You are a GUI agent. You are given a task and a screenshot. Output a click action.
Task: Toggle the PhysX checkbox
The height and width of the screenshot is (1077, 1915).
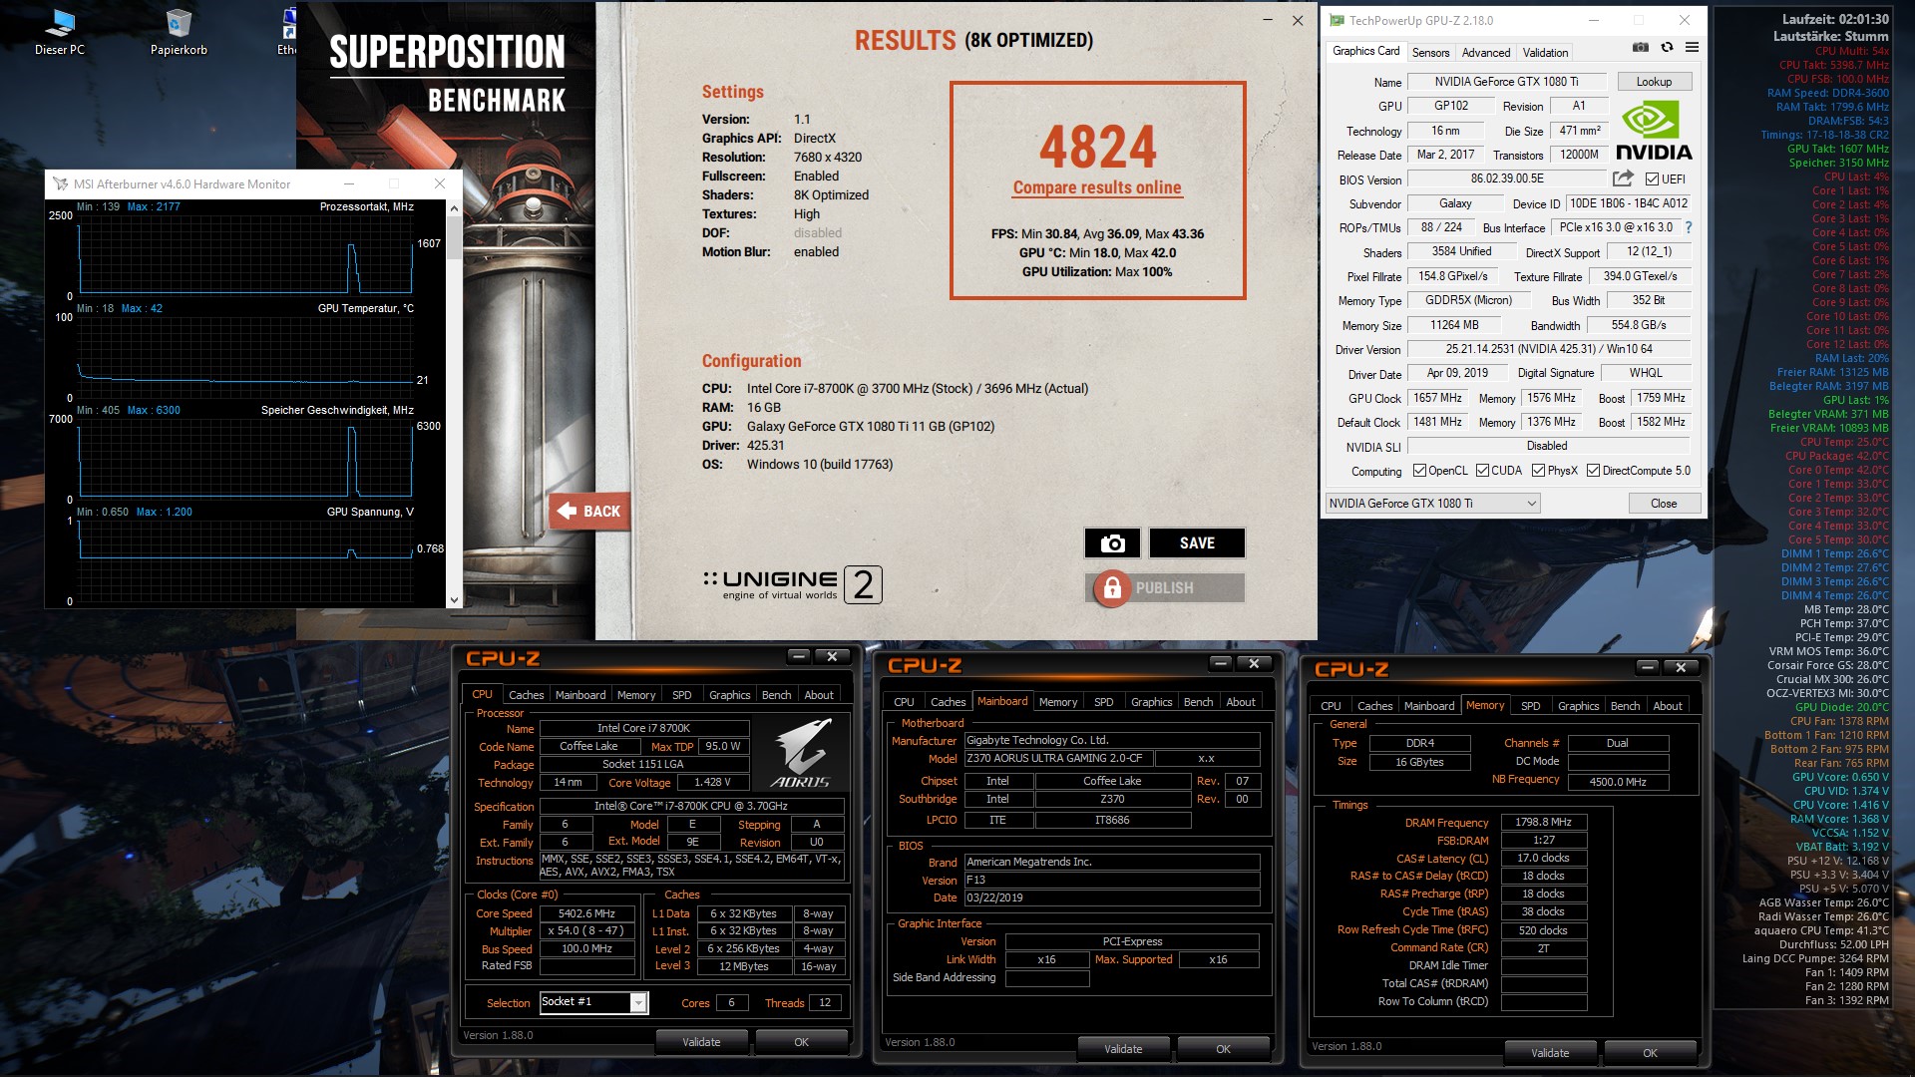point(1538,471)
